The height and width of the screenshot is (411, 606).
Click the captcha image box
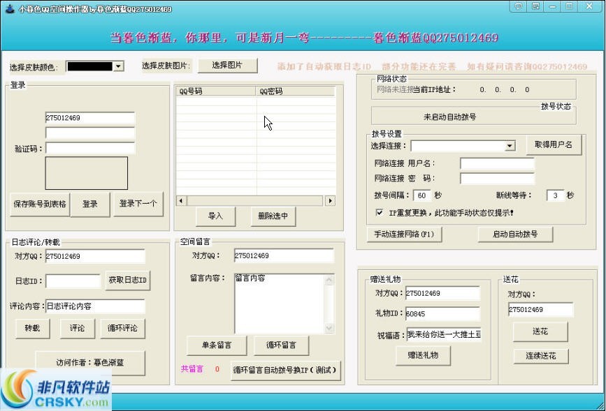pos(86,173)
